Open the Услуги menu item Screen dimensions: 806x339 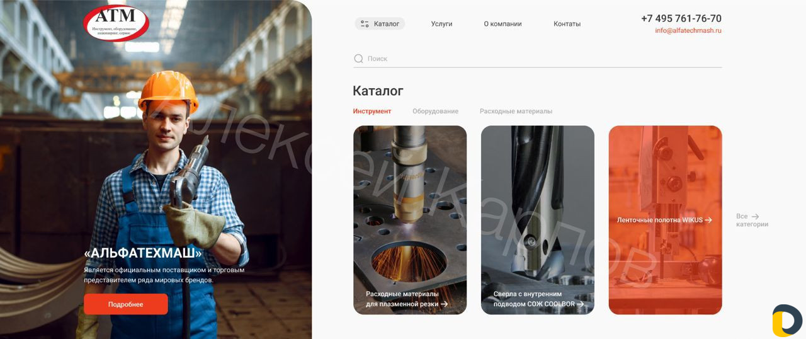pos(441,24)
